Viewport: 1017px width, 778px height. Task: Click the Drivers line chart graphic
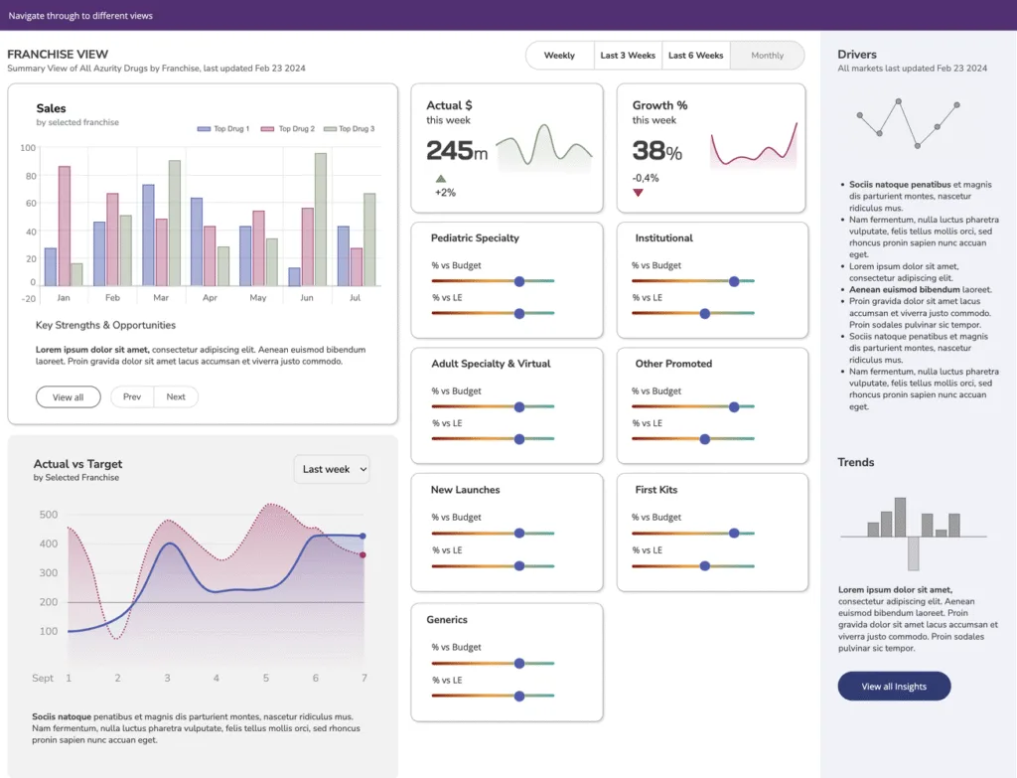tap(908, 122)
